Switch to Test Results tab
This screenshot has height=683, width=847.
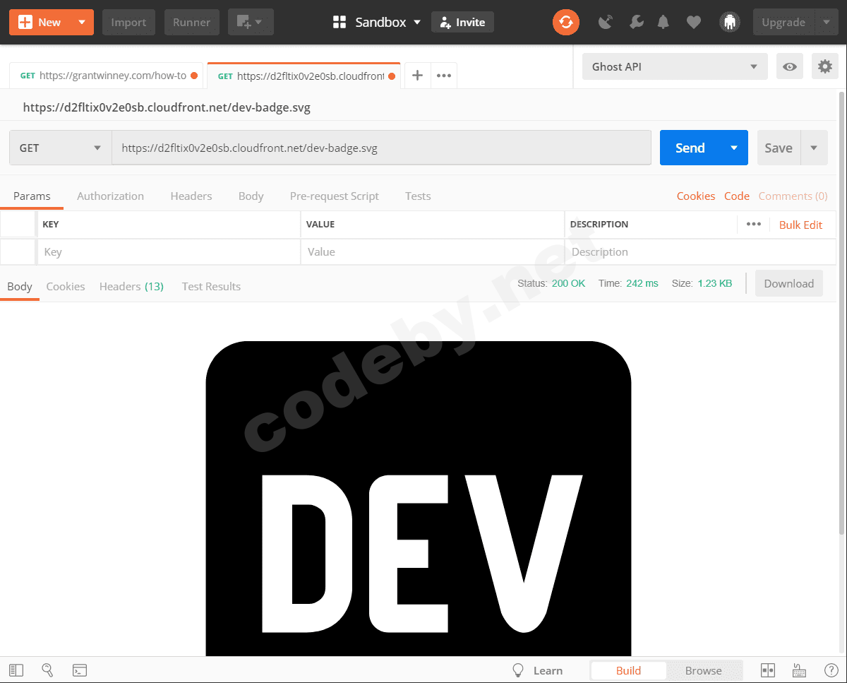coord(211,286)
